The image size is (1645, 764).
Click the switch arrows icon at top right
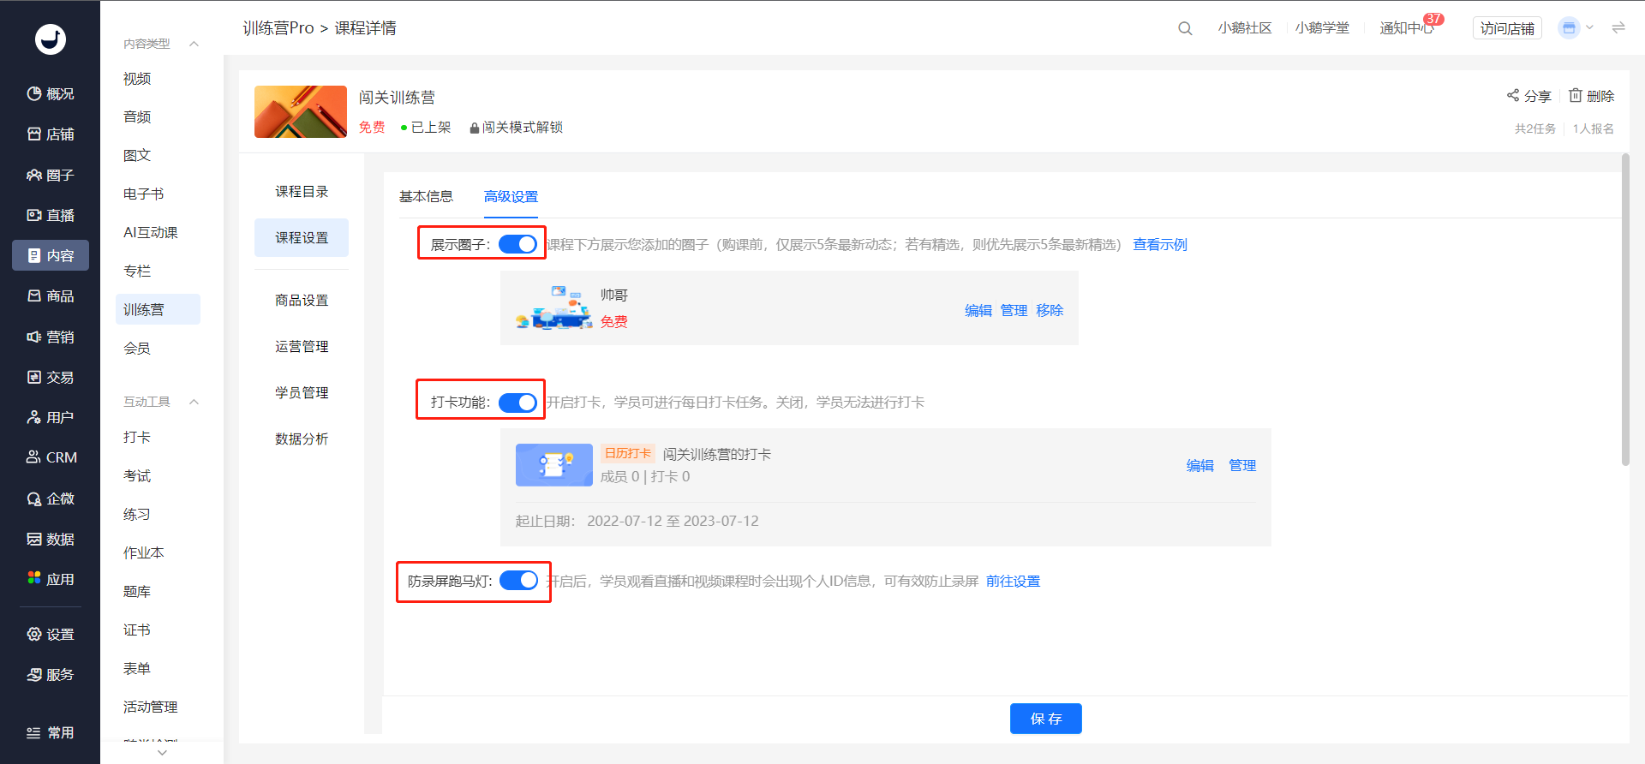1618,28
